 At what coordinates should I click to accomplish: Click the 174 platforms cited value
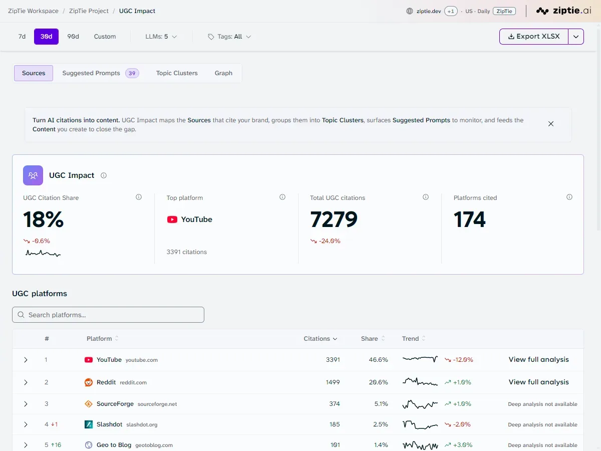click(470, 219)
